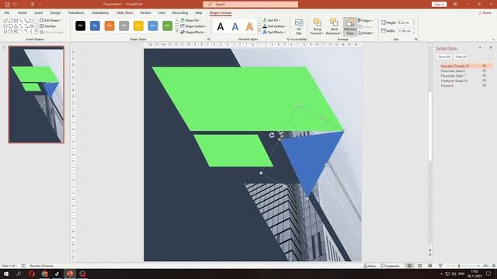Click the Search box
The width and height of the screenshot is (497, 279).
pos(250,4)
